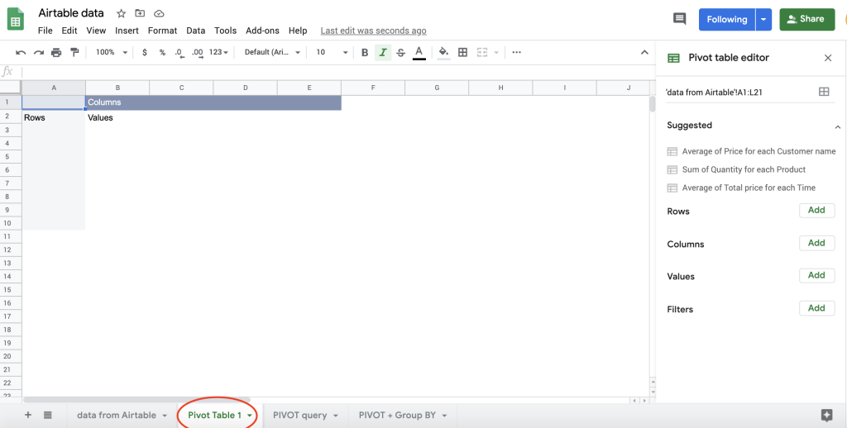Open the File menu
The height and width of the screenshot is (428, 847).
[45, 31]
